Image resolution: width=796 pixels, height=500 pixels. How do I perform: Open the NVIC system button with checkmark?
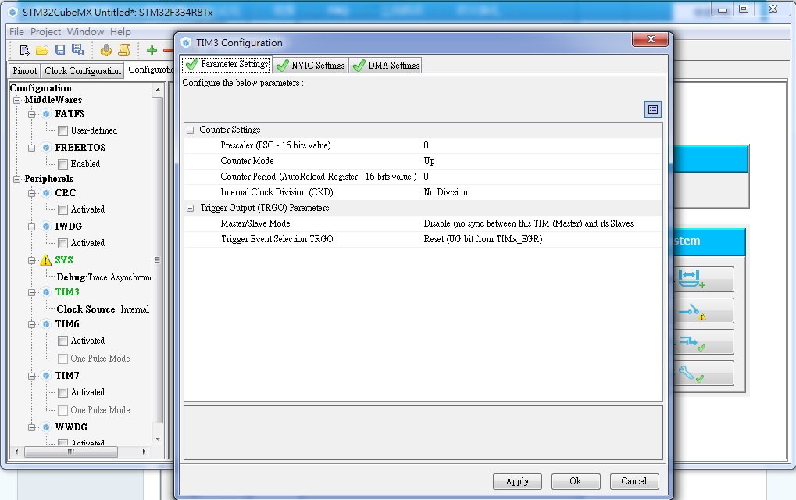tap(704, 341)
